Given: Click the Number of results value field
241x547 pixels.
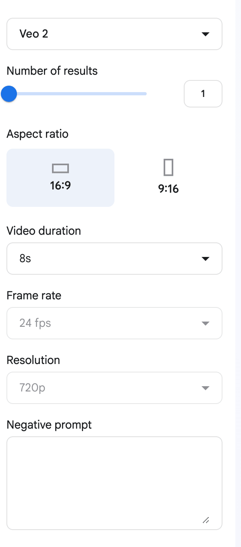Looking at the screenshot, I should [203, 94].
